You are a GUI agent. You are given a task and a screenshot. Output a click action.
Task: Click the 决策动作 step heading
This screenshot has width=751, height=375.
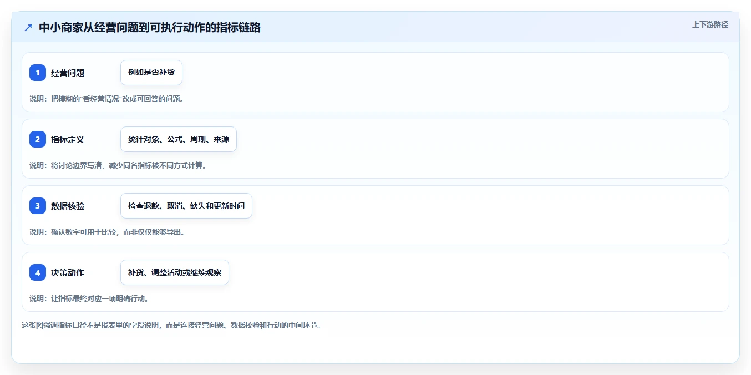68,272
